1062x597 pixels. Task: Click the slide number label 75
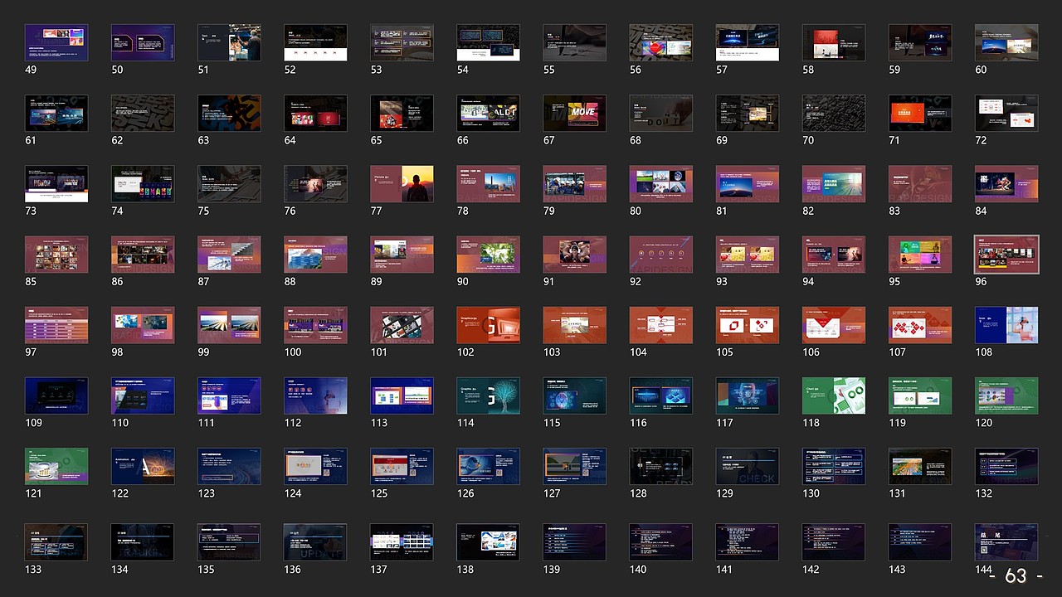203,211
